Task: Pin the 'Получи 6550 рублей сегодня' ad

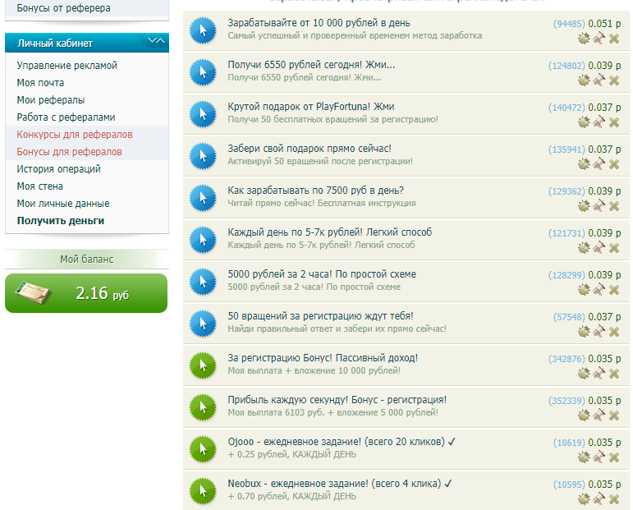Action: (x=599, y=80)
